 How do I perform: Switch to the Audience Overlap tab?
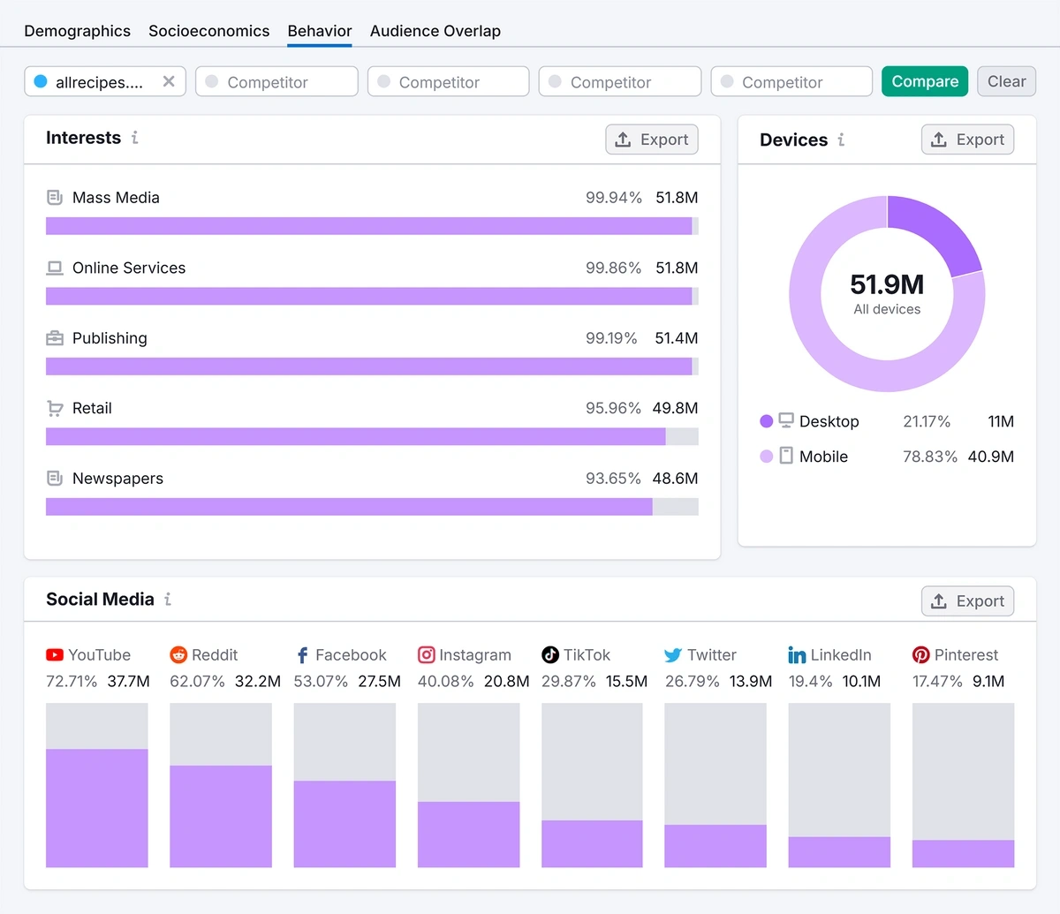[x=435, y=31]
